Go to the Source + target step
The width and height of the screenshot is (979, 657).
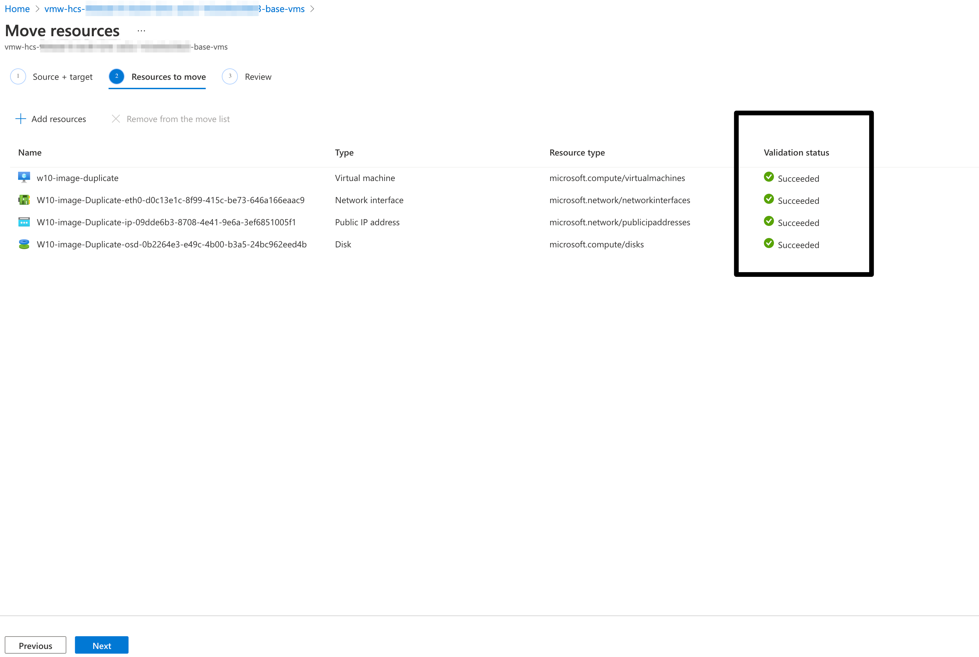pos(62,77)
